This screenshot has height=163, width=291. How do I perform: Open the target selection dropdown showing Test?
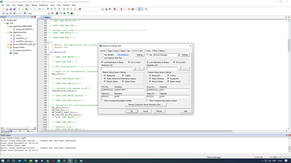click(49, 14)
